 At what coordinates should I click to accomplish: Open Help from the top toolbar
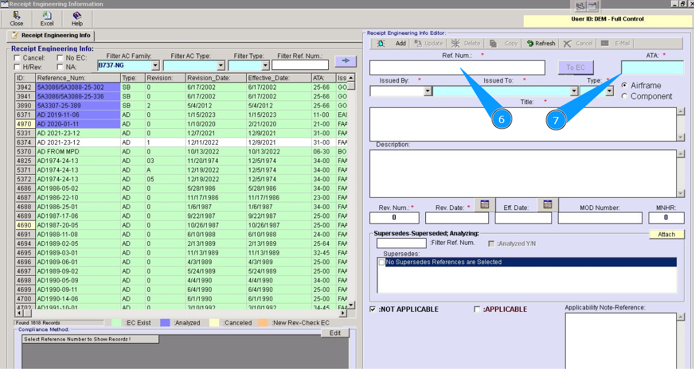77,16
